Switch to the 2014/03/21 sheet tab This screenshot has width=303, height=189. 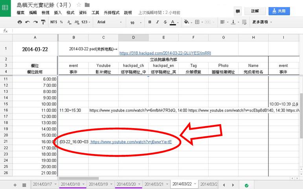point(154,184)
